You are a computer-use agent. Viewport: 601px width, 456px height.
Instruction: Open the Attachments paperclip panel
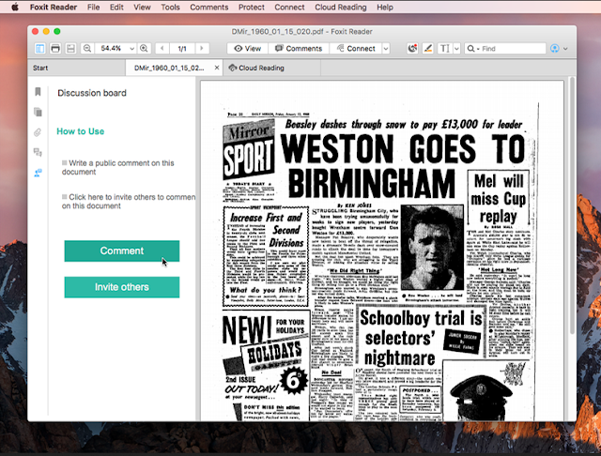pyautogui.click(x=38, y=132)
